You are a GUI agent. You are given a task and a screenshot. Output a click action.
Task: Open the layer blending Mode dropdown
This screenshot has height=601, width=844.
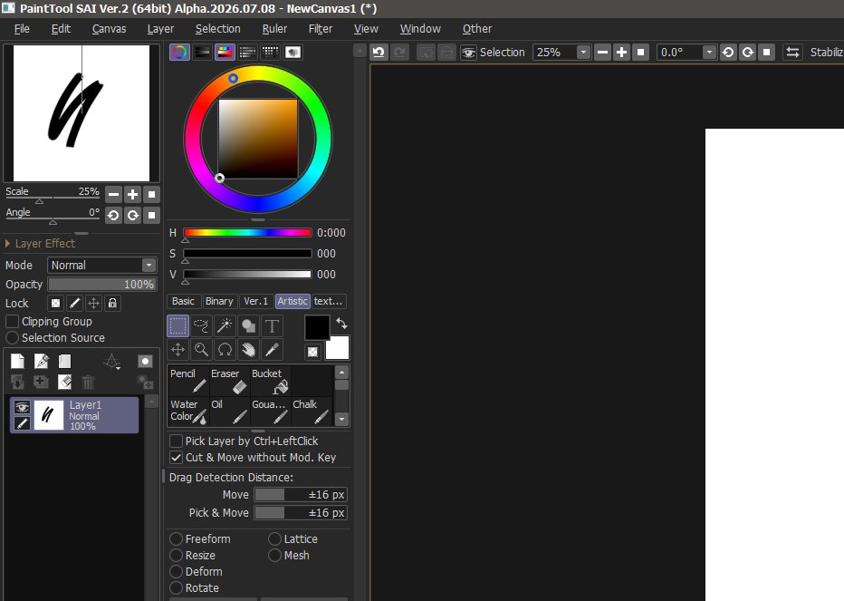click(x=102, y=266)
